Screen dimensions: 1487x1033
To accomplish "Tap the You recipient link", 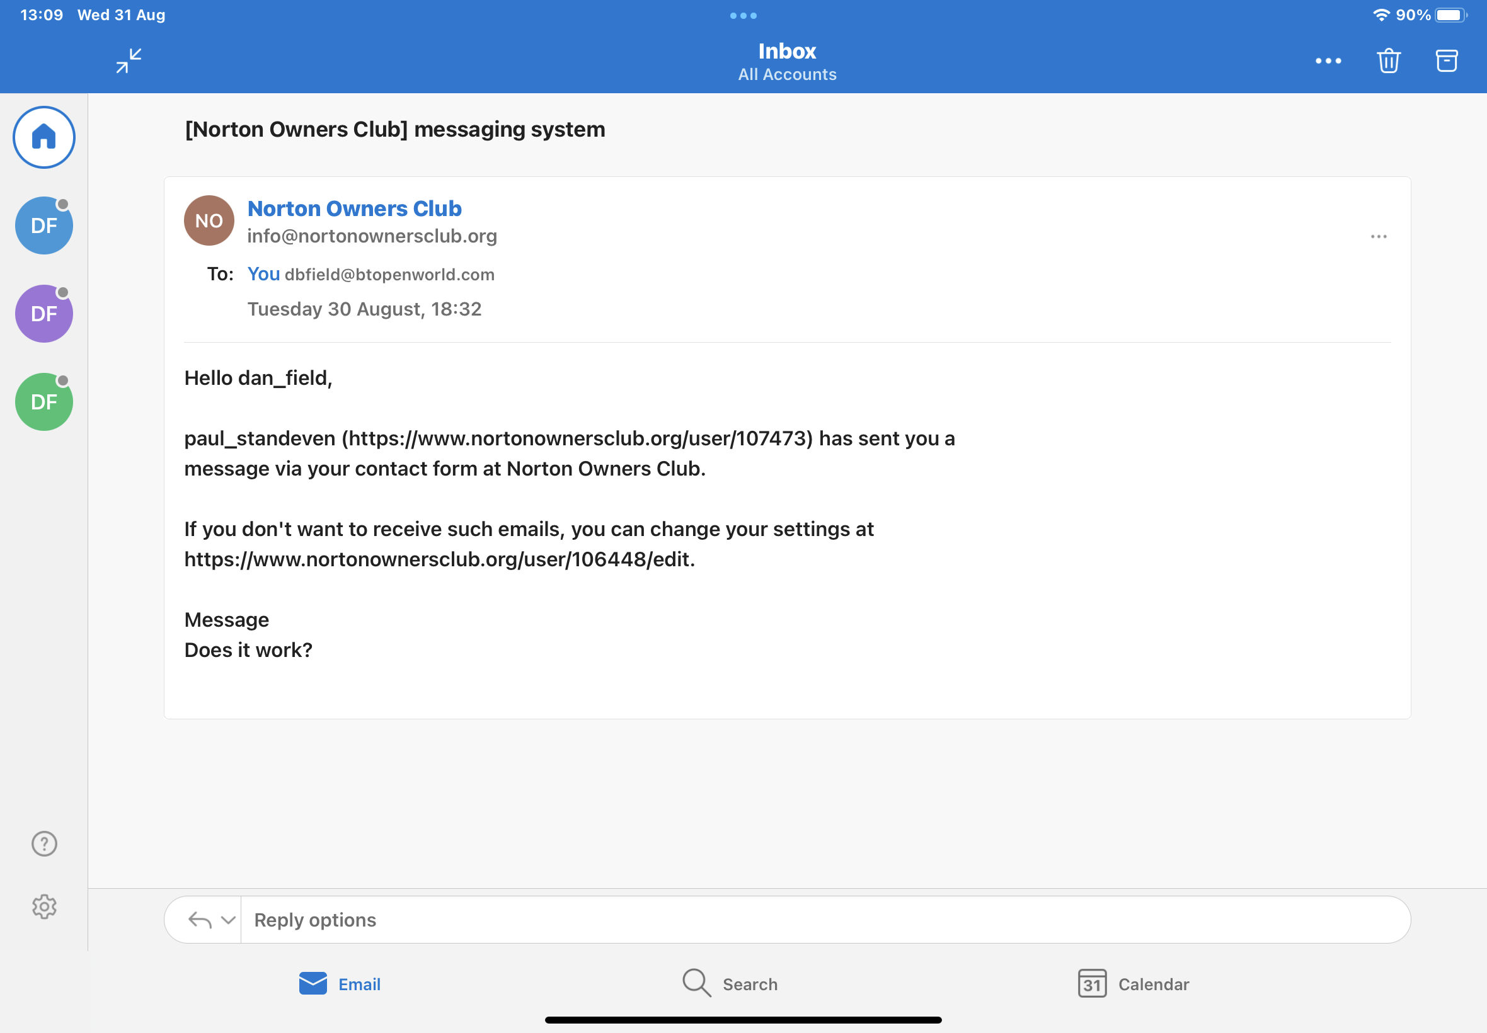I will tap(263, 274).
